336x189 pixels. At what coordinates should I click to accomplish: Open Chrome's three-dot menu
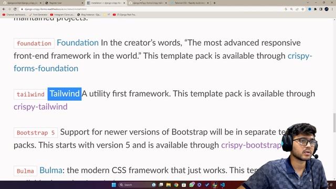click(332, 9)
